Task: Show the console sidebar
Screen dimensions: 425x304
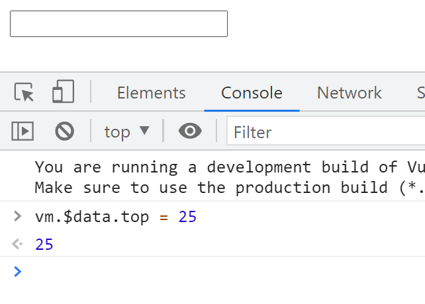Action: point(23,132)
